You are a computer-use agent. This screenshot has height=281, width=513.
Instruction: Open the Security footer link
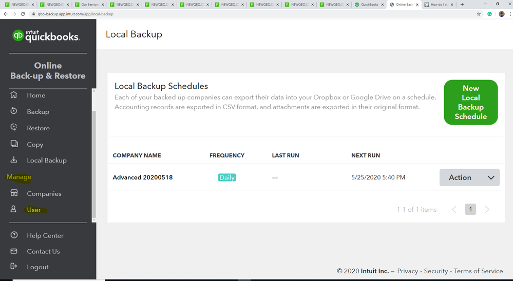(436, 271)
